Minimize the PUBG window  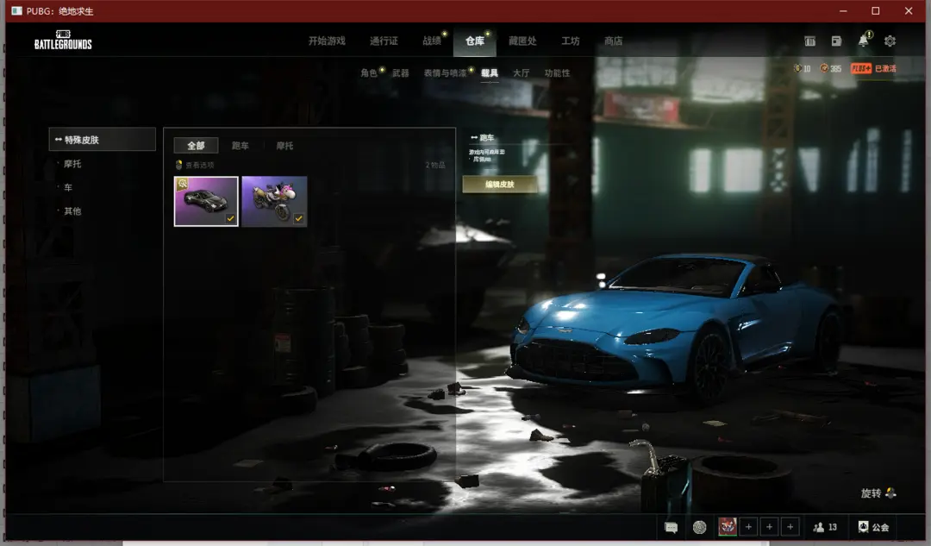843,10
